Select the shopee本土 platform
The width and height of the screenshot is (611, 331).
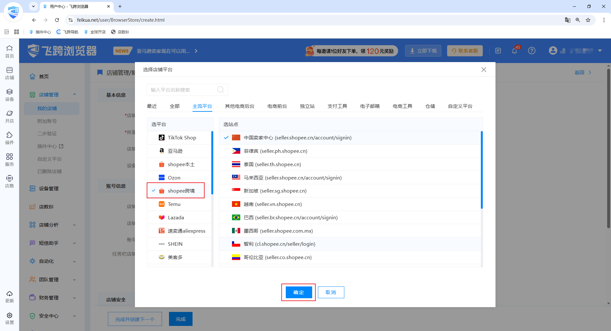point(179,164)
